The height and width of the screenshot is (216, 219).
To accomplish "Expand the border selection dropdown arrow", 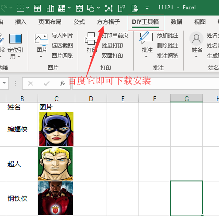I will pyautogui.click(x=27, y=8).
